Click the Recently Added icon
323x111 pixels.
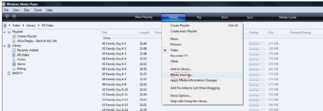(x=14, y=50)
